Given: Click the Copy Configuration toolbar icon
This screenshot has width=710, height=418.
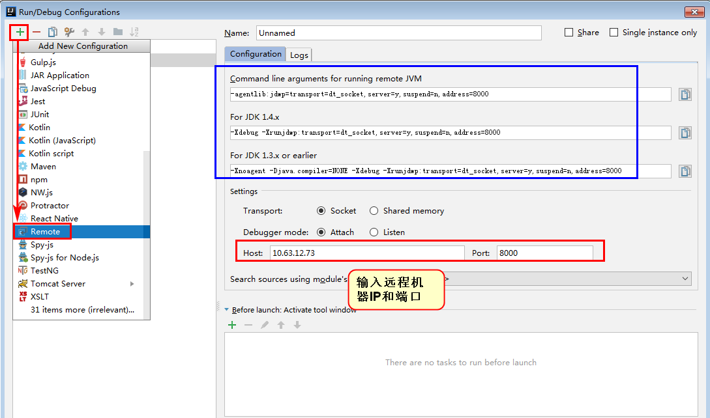Looking at the screenshot, I should [x=53, y=32].
